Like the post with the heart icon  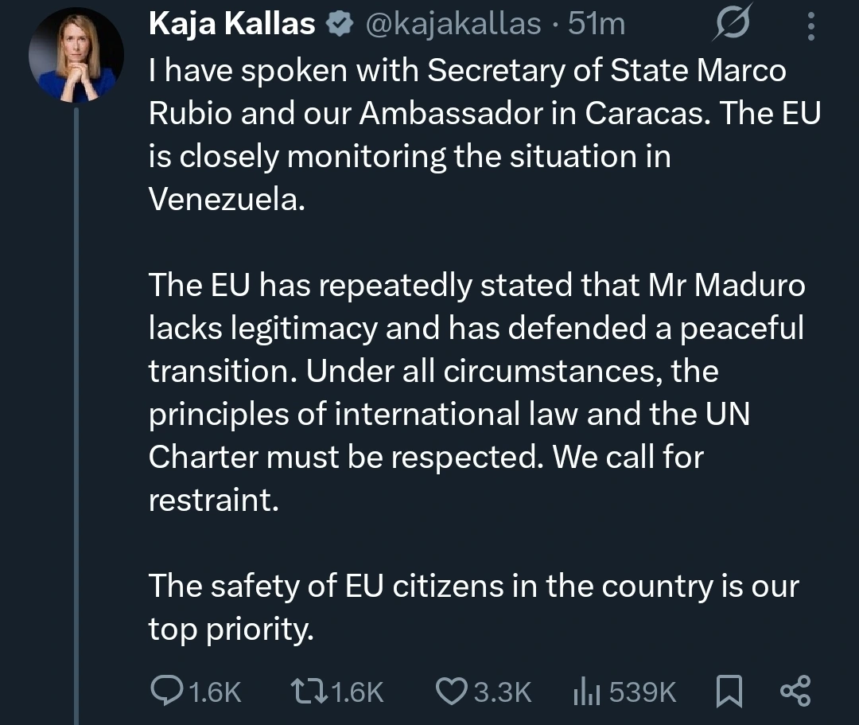(452, 691)
